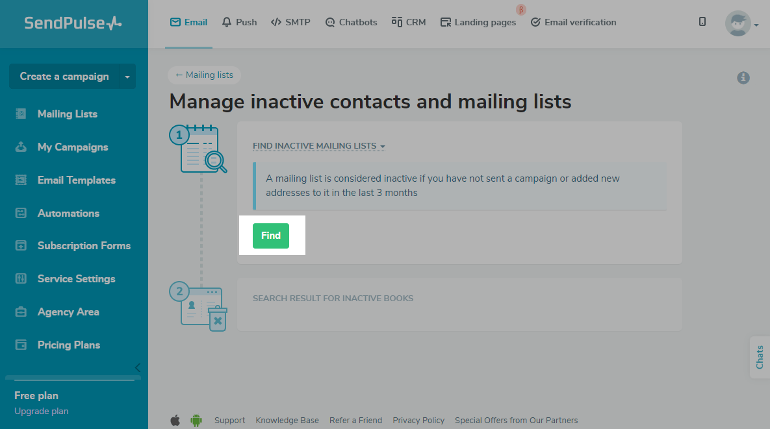Screen dimensions: 770x429
Task: Open the Knowledge Base footer link
Action: [x=287, y=420]
